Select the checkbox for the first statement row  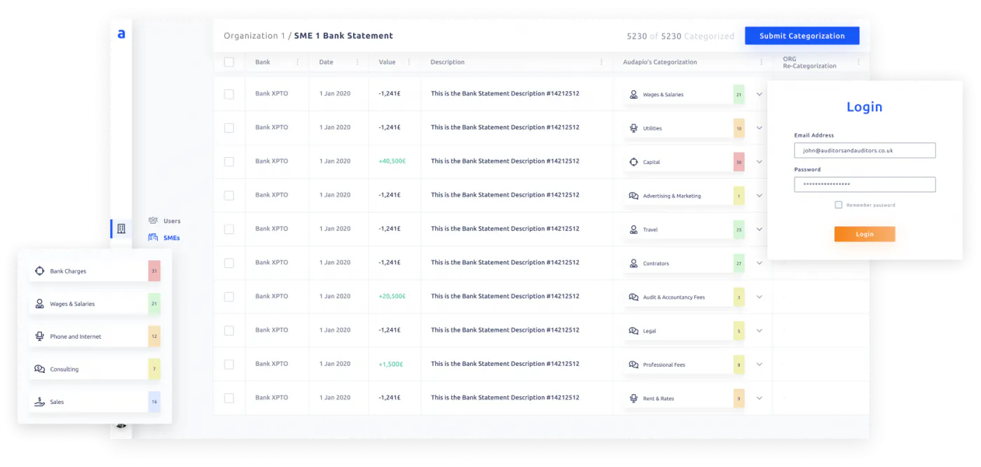229,93
